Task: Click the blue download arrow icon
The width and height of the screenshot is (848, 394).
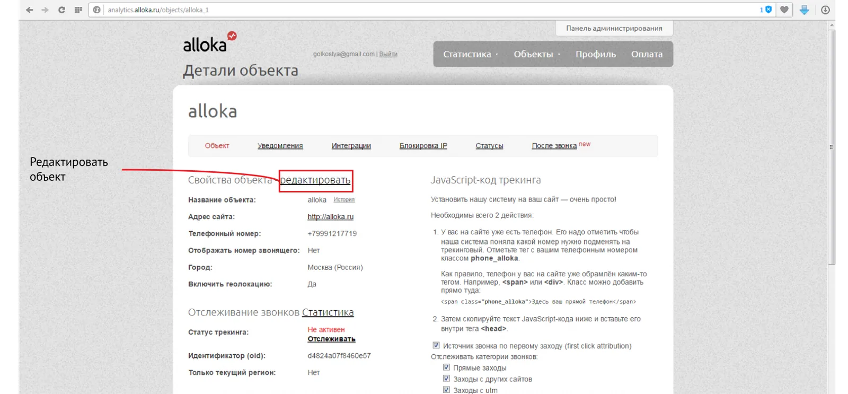Action: click(804, 10)
